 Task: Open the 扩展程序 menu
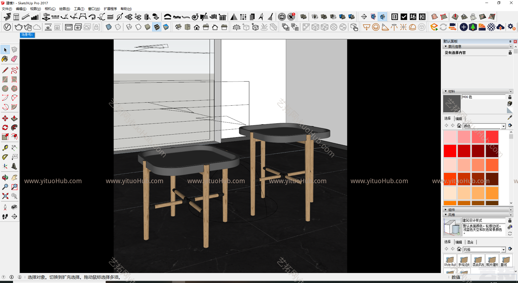tap(110, 9)
